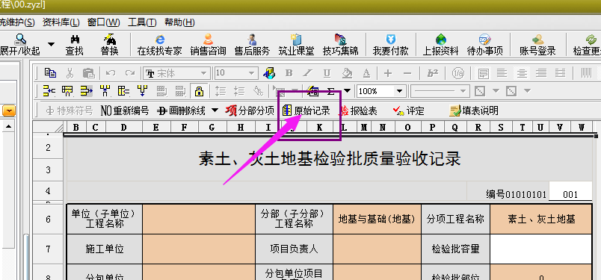Open the 帮助(H) menu

pos(179,22)
